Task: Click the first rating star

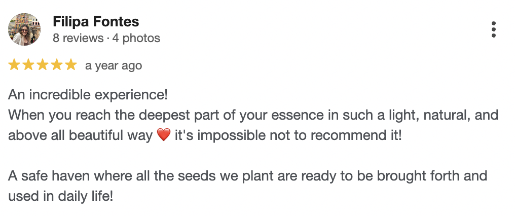Action: 14,65
